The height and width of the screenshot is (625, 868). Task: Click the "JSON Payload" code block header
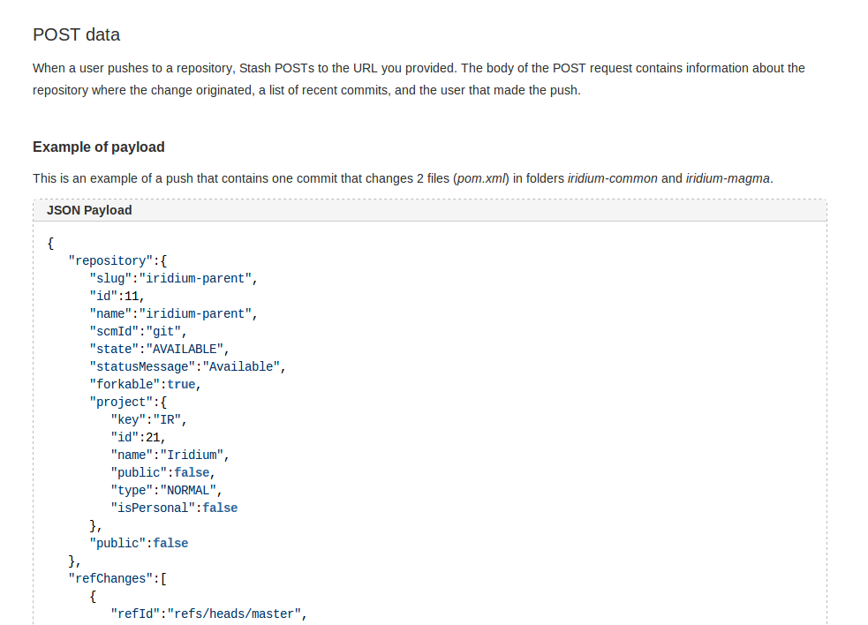coord(89,210)
